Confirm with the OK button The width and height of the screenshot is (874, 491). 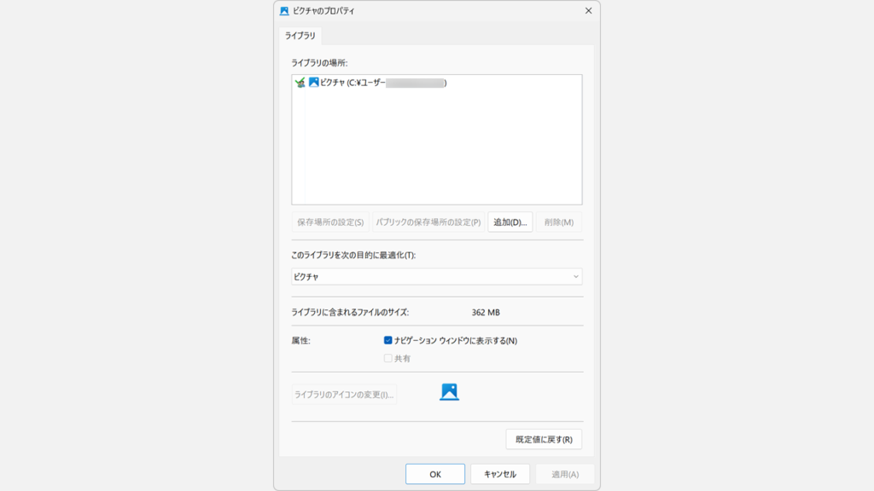coord(434,474)
